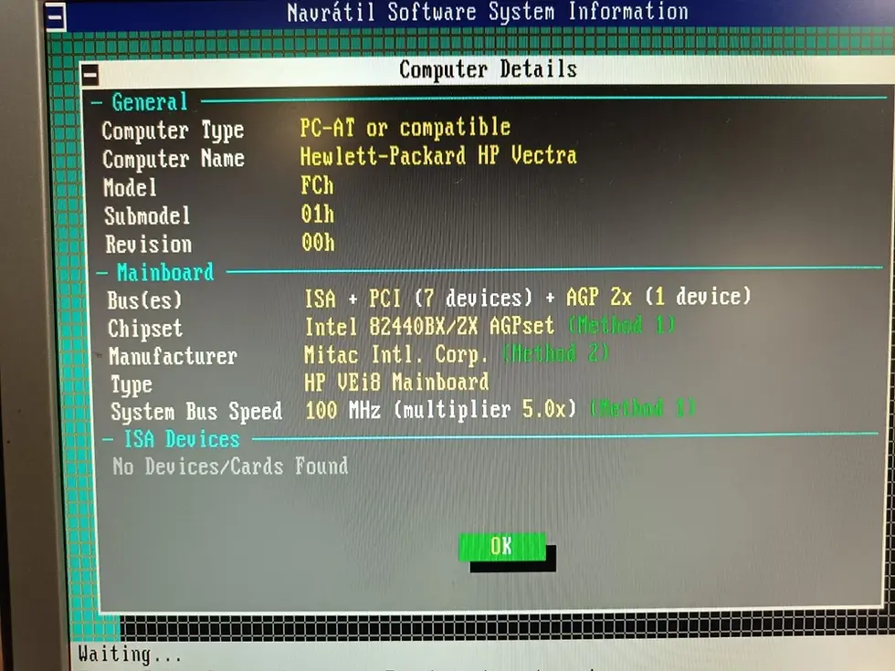This screenshot has height=671, width=895.
Task: Click '(Method 1)' beside the chipset
Action: pyautogui.click(x=622, y=325)
